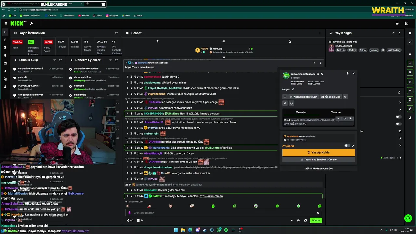The width and height of the screenshot is (416, 234).
Task: Filter the Denetim Eylemleri list
Action: click(x=110, y=60)
